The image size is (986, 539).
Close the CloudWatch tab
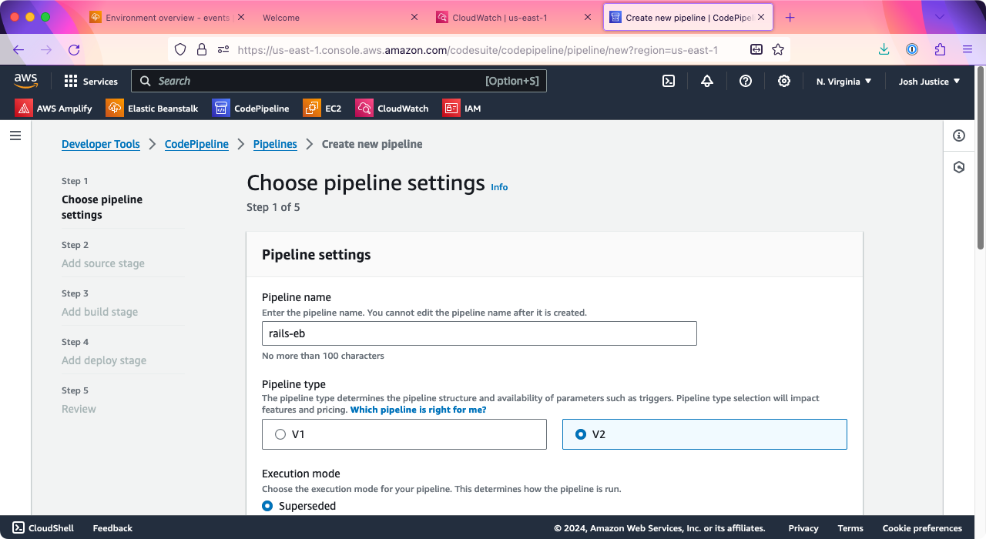point(588,17)
